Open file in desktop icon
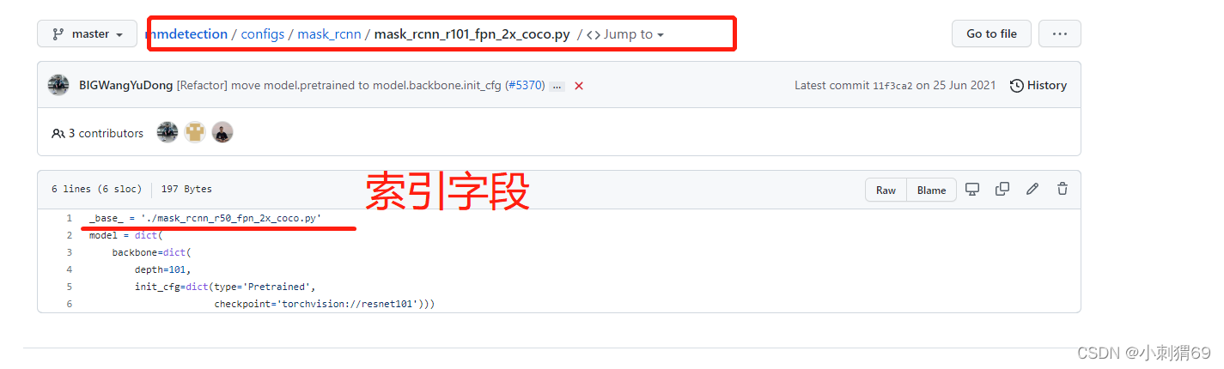This screenshot has width=1224, height=369. (x=972, y=189)
